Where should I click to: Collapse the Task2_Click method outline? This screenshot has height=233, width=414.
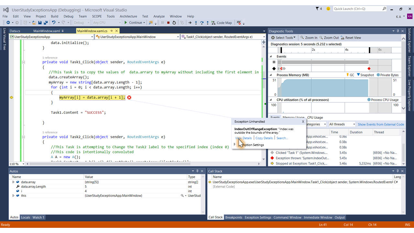pos(23,137)
